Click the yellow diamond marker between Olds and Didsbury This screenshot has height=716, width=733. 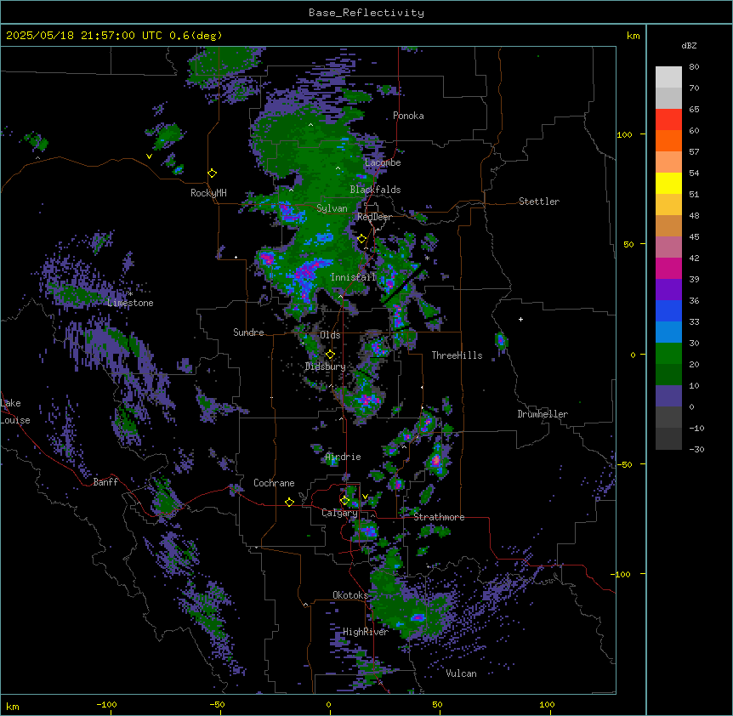coord(330,355)
